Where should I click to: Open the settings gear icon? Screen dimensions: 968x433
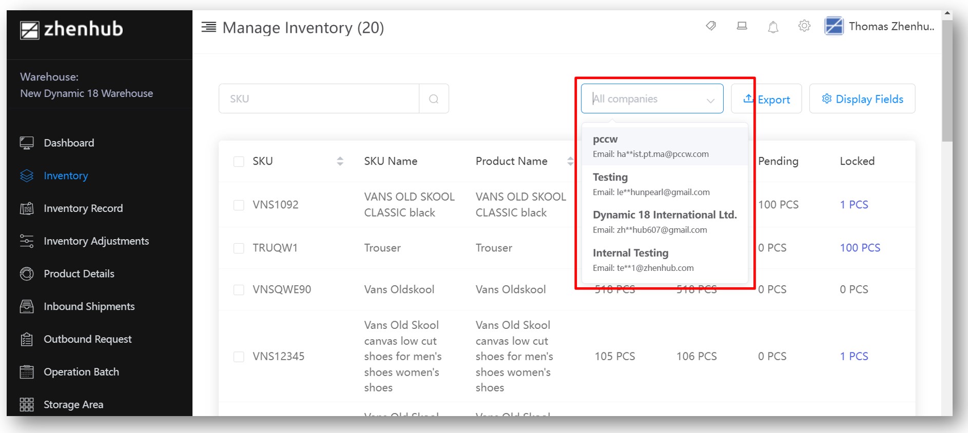tap(804, 26)
